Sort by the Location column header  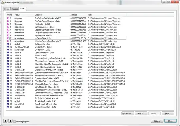pyautogui.click(x=38, y=15)
